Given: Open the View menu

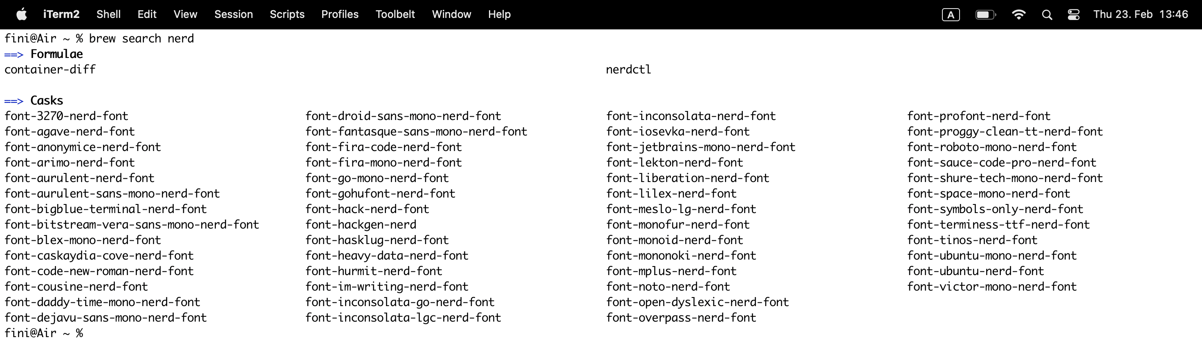Looking at the screenshot, I should click(x=185, y=14).
